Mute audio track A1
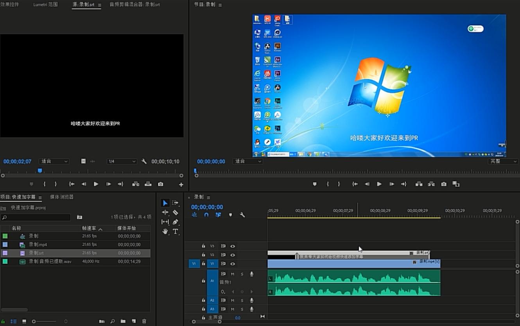 click(233, 274)
